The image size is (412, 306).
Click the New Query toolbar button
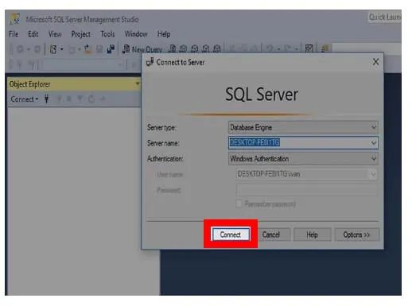(142, 49)
